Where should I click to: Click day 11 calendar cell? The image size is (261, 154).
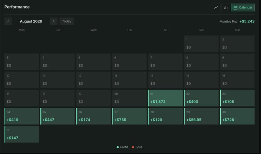click(x=58, y=80)
